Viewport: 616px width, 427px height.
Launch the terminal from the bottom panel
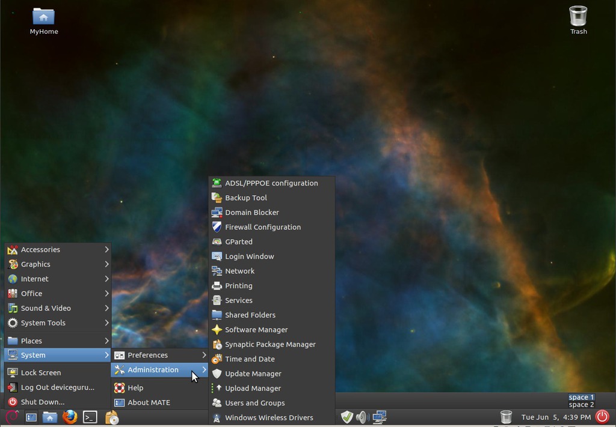(x=90, y=417)
